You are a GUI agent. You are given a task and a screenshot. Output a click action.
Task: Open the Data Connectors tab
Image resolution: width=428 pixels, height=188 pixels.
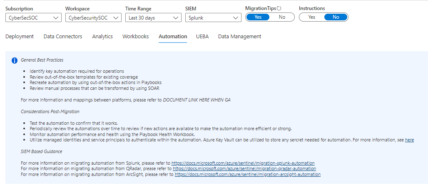click(x=63, y=37)
